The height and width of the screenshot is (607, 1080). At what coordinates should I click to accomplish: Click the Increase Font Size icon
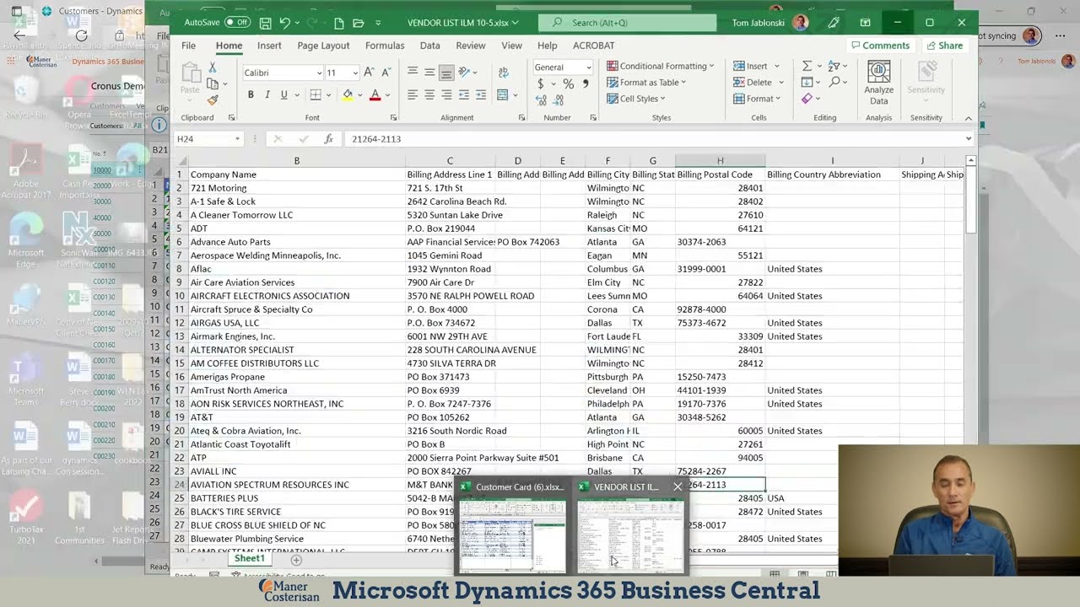coord(369,73)
